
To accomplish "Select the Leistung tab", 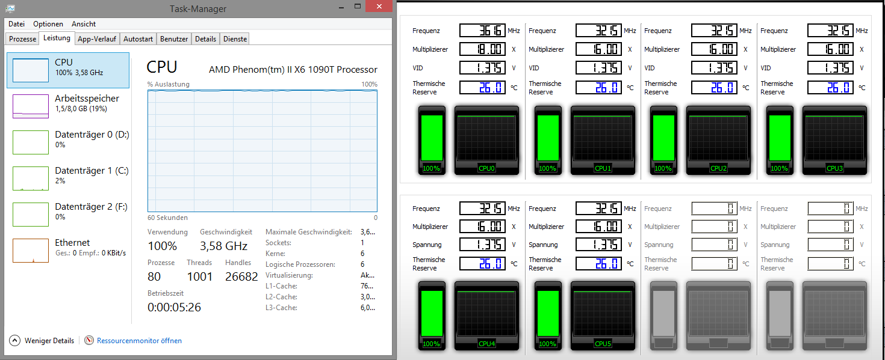I will [x=57, y=38].
